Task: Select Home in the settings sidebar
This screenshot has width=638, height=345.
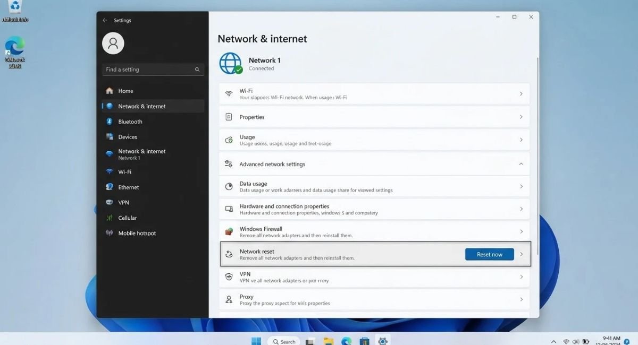Action: tap(153, 91)
